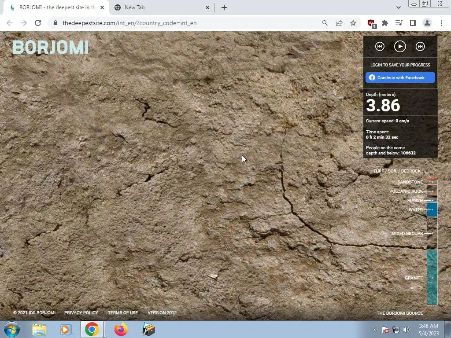This screenshot has width=451, height=338.
Task: Open the Version 2012 link
Action: [162, 313]
